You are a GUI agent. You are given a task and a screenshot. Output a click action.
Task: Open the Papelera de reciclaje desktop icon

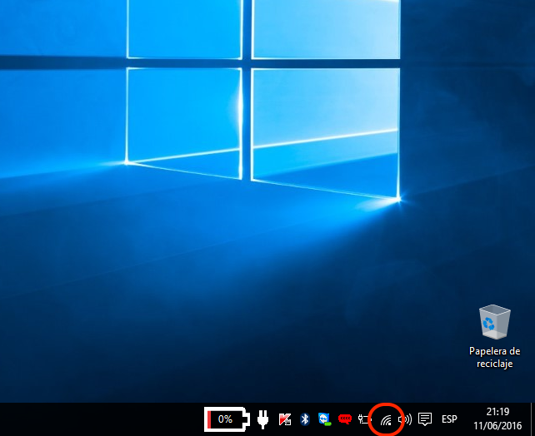point(494,336)
